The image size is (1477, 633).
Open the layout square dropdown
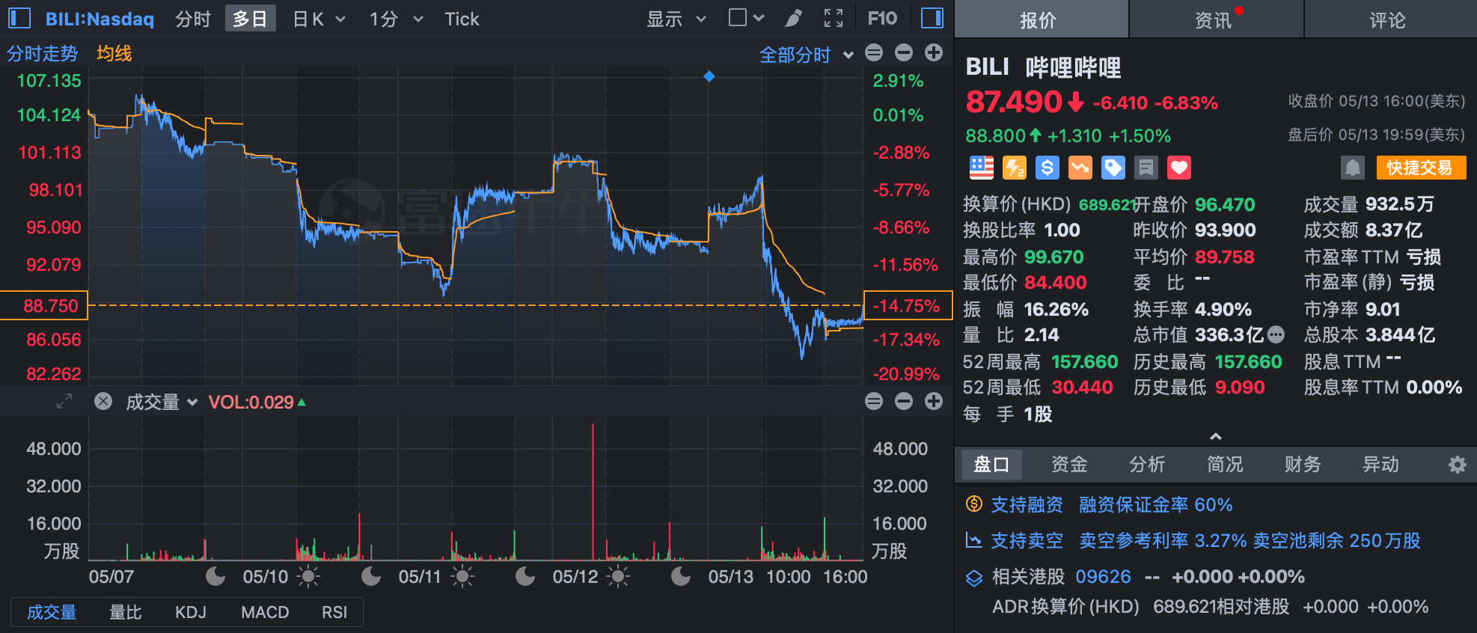746,18
